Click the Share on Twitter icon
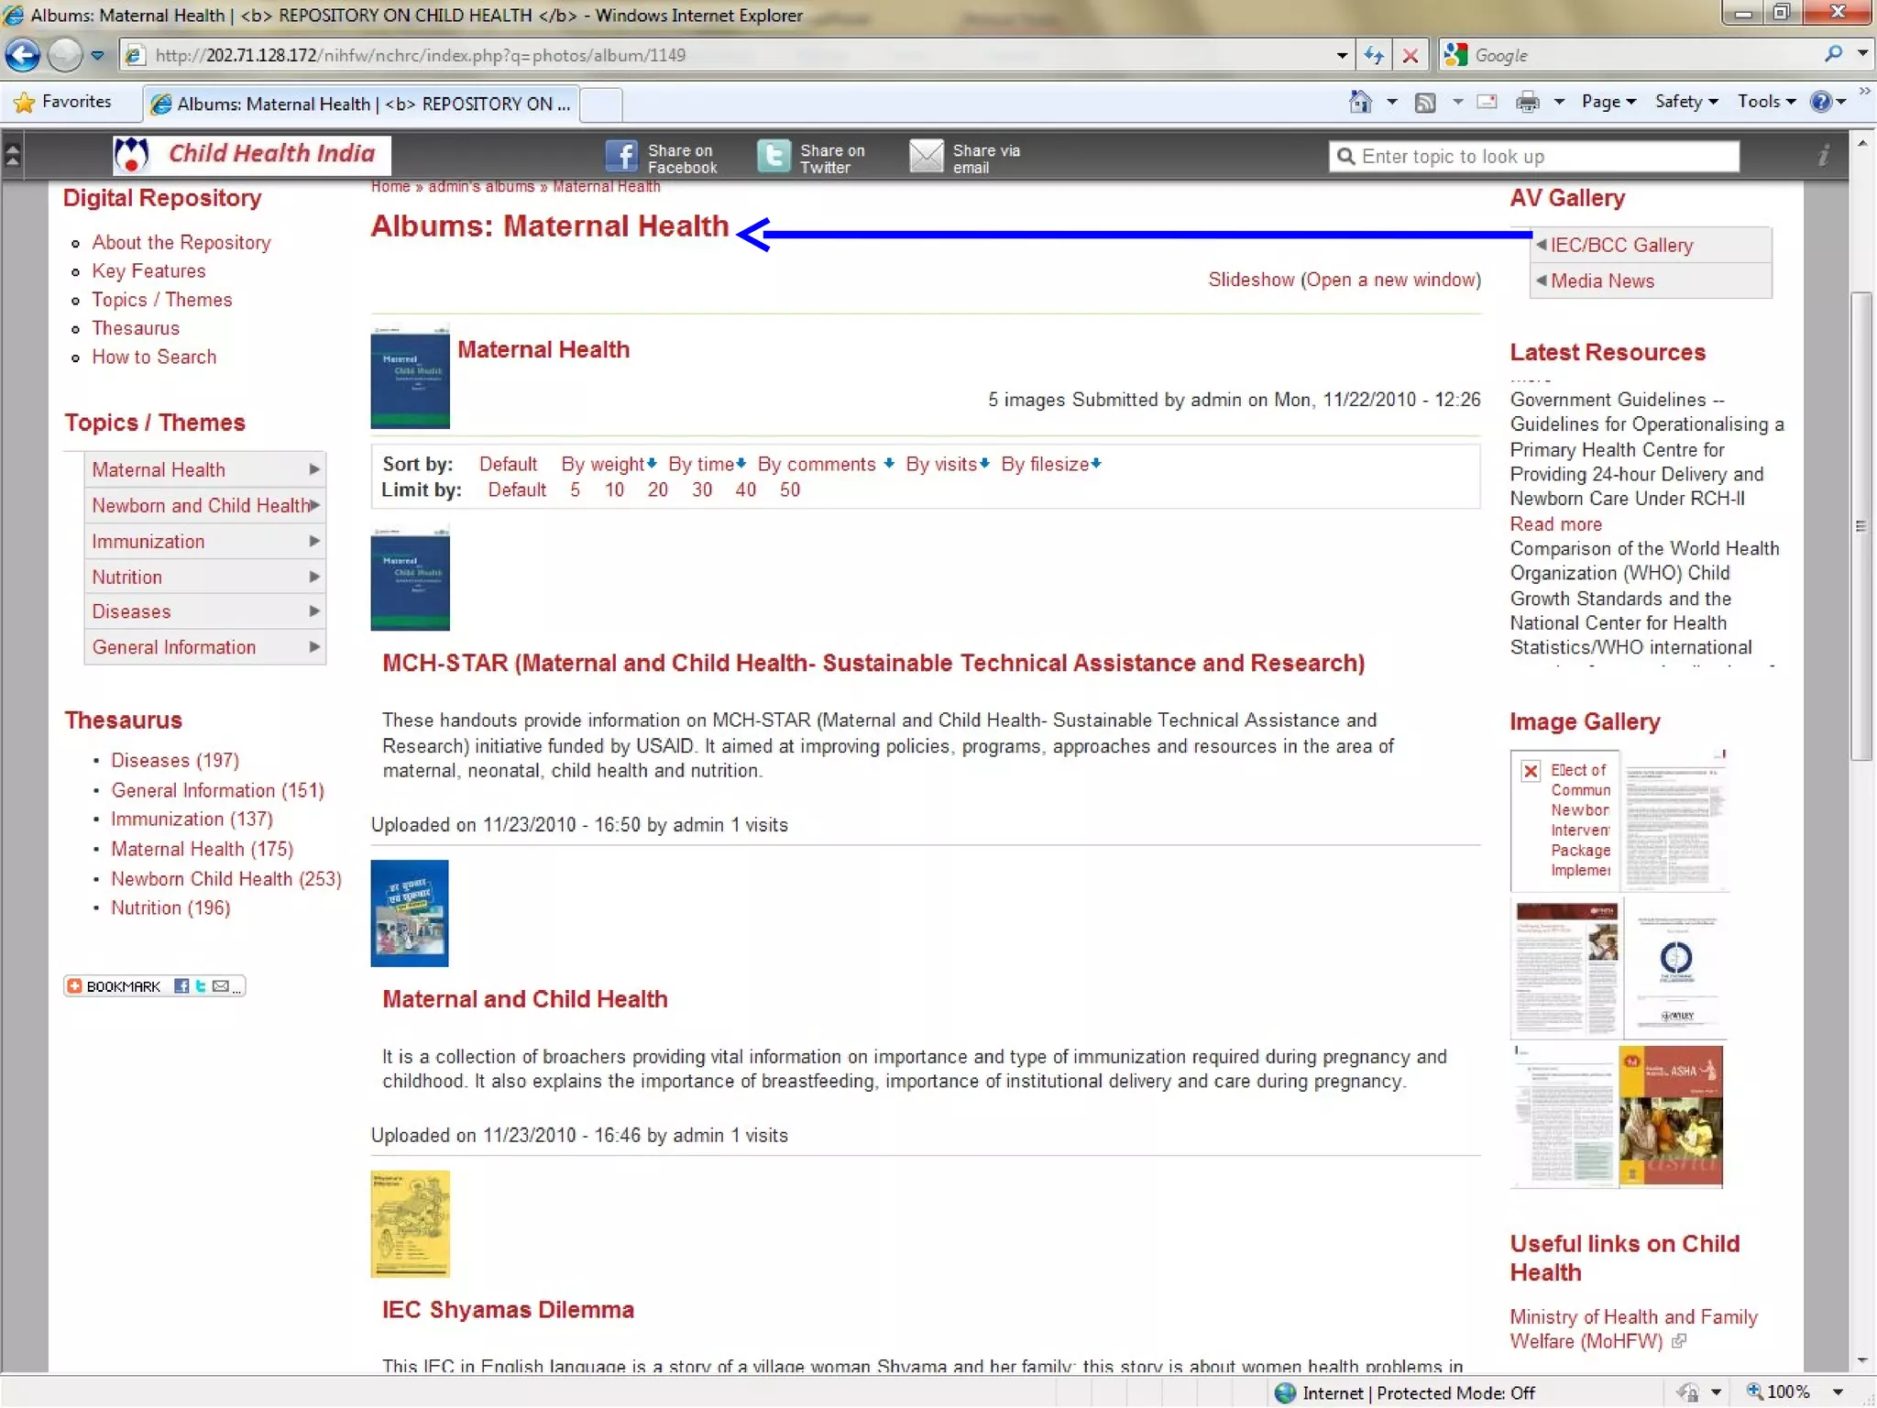The image size is (1877, 1408). [x=774, y=157]
